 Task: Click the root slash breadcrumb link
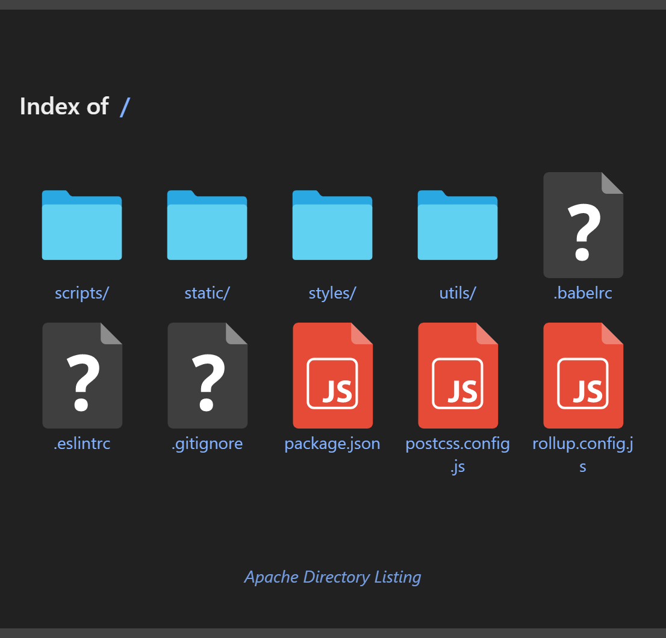click(x=125, y=107)
